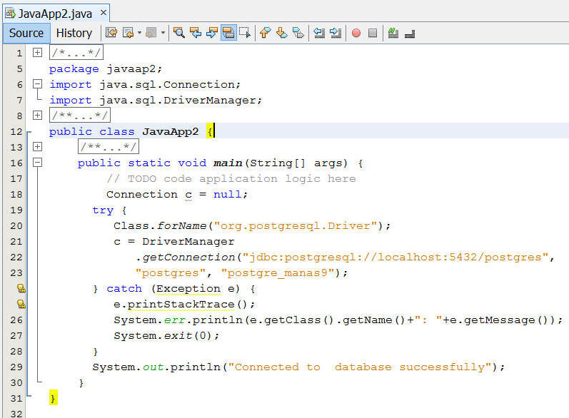The image size is (569, 418).
Task: Click 'catch' keyword
Action: (x=124, y=289)
